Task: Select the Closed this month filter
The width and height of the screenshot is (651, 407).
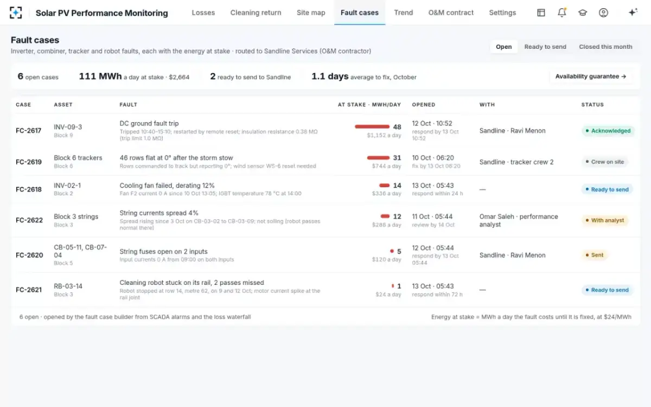Action: point(605,47)
